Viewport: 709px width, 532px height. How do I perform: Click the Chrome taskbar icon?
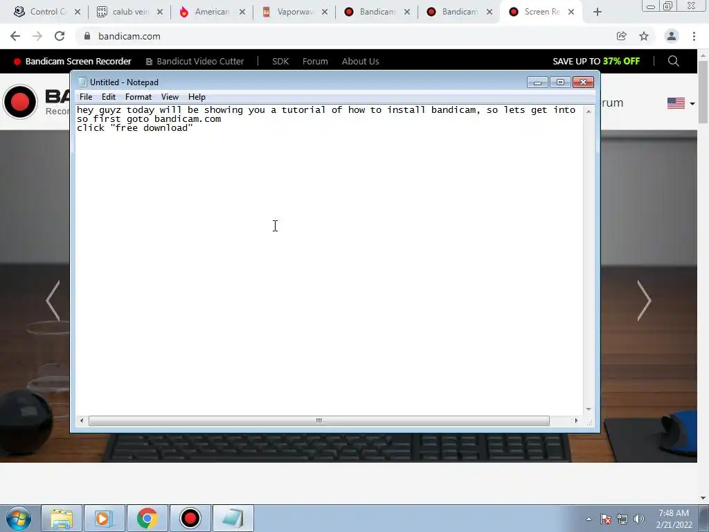147,518
